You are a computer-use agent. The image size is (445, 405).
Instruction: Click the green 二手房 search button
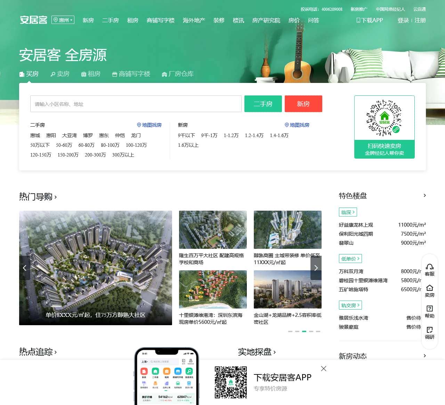click(263, 104)
